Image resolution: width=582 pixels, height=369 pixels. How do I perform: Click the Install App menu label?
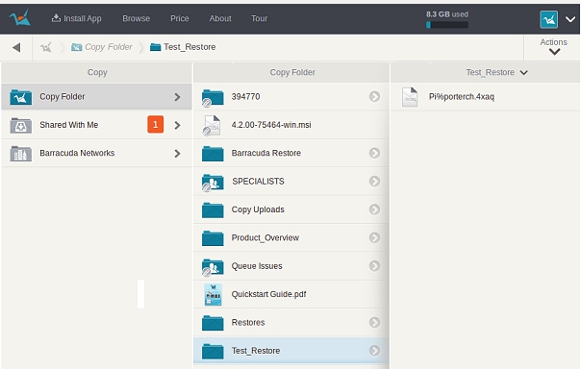coord(83,18)
